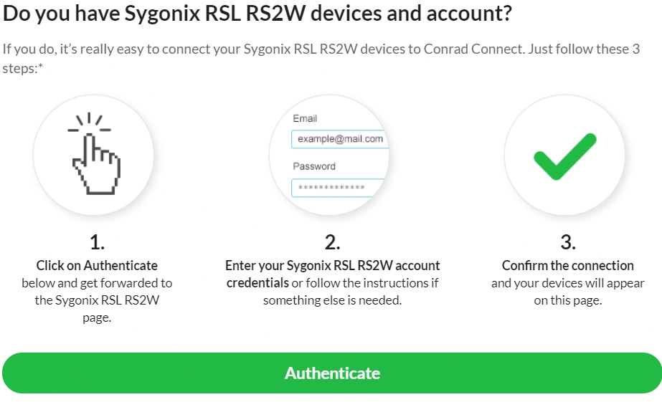This screenshot has width=662, height=402.
Task: Click the large number 2 step label
Action: [332, 242]
